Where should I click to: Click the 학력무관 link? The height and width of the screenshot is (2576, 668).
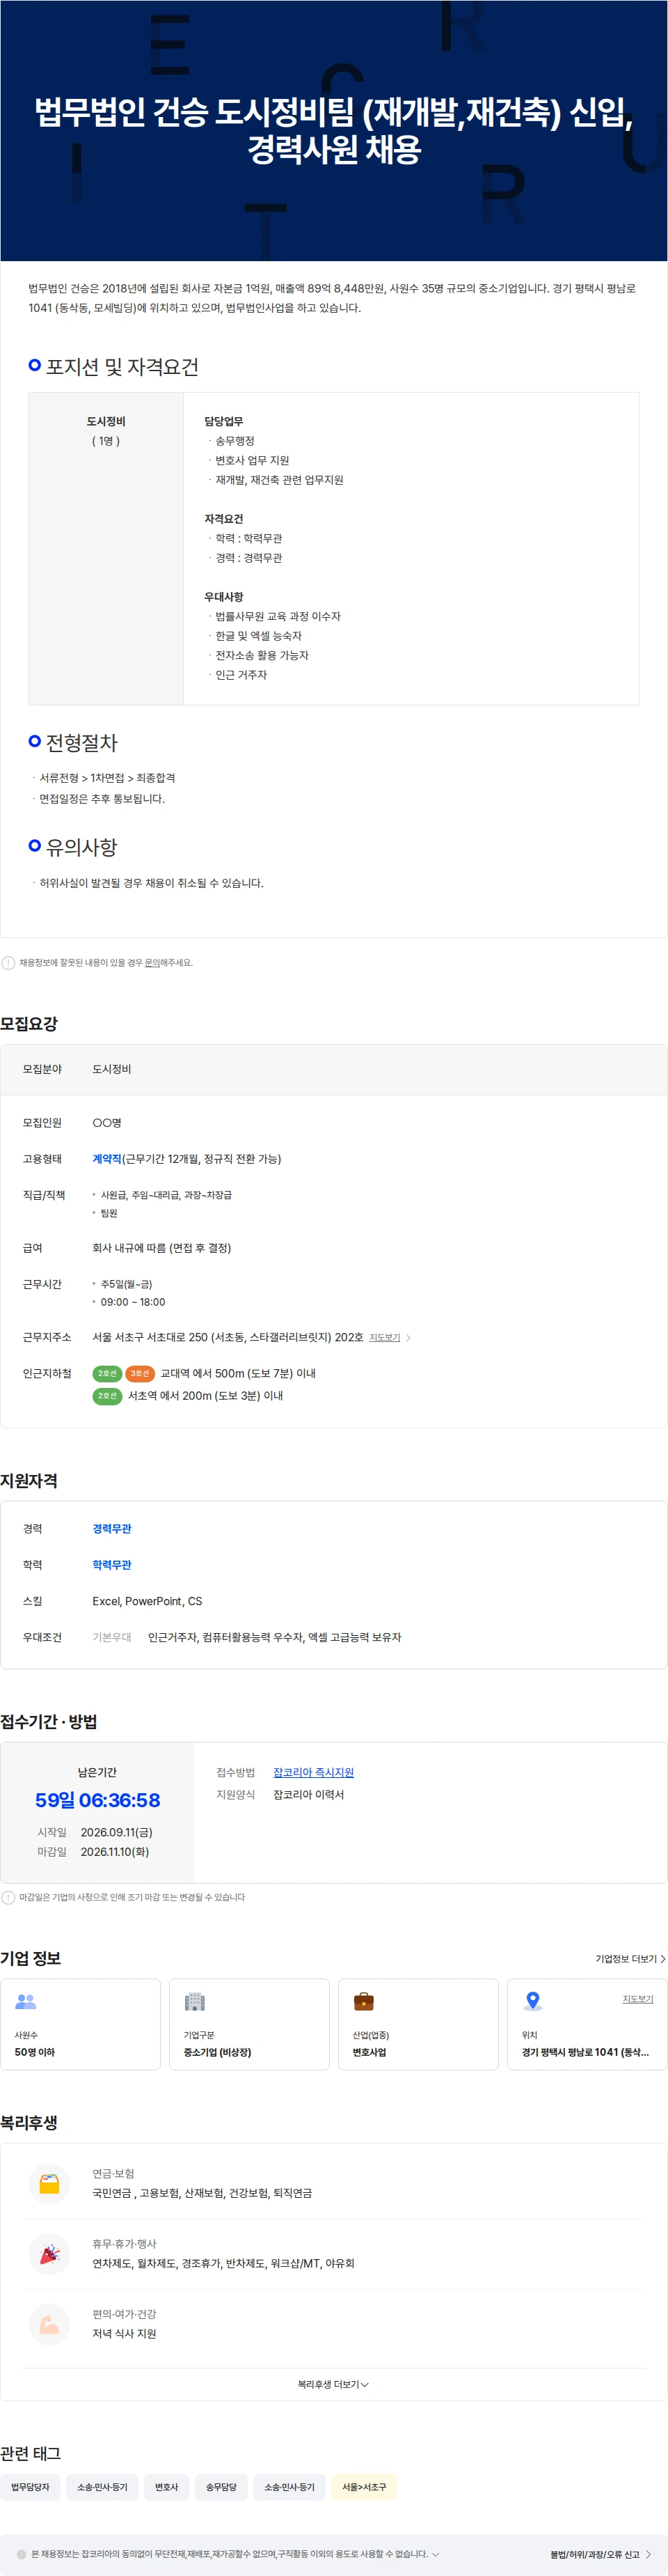point(112,1564)
